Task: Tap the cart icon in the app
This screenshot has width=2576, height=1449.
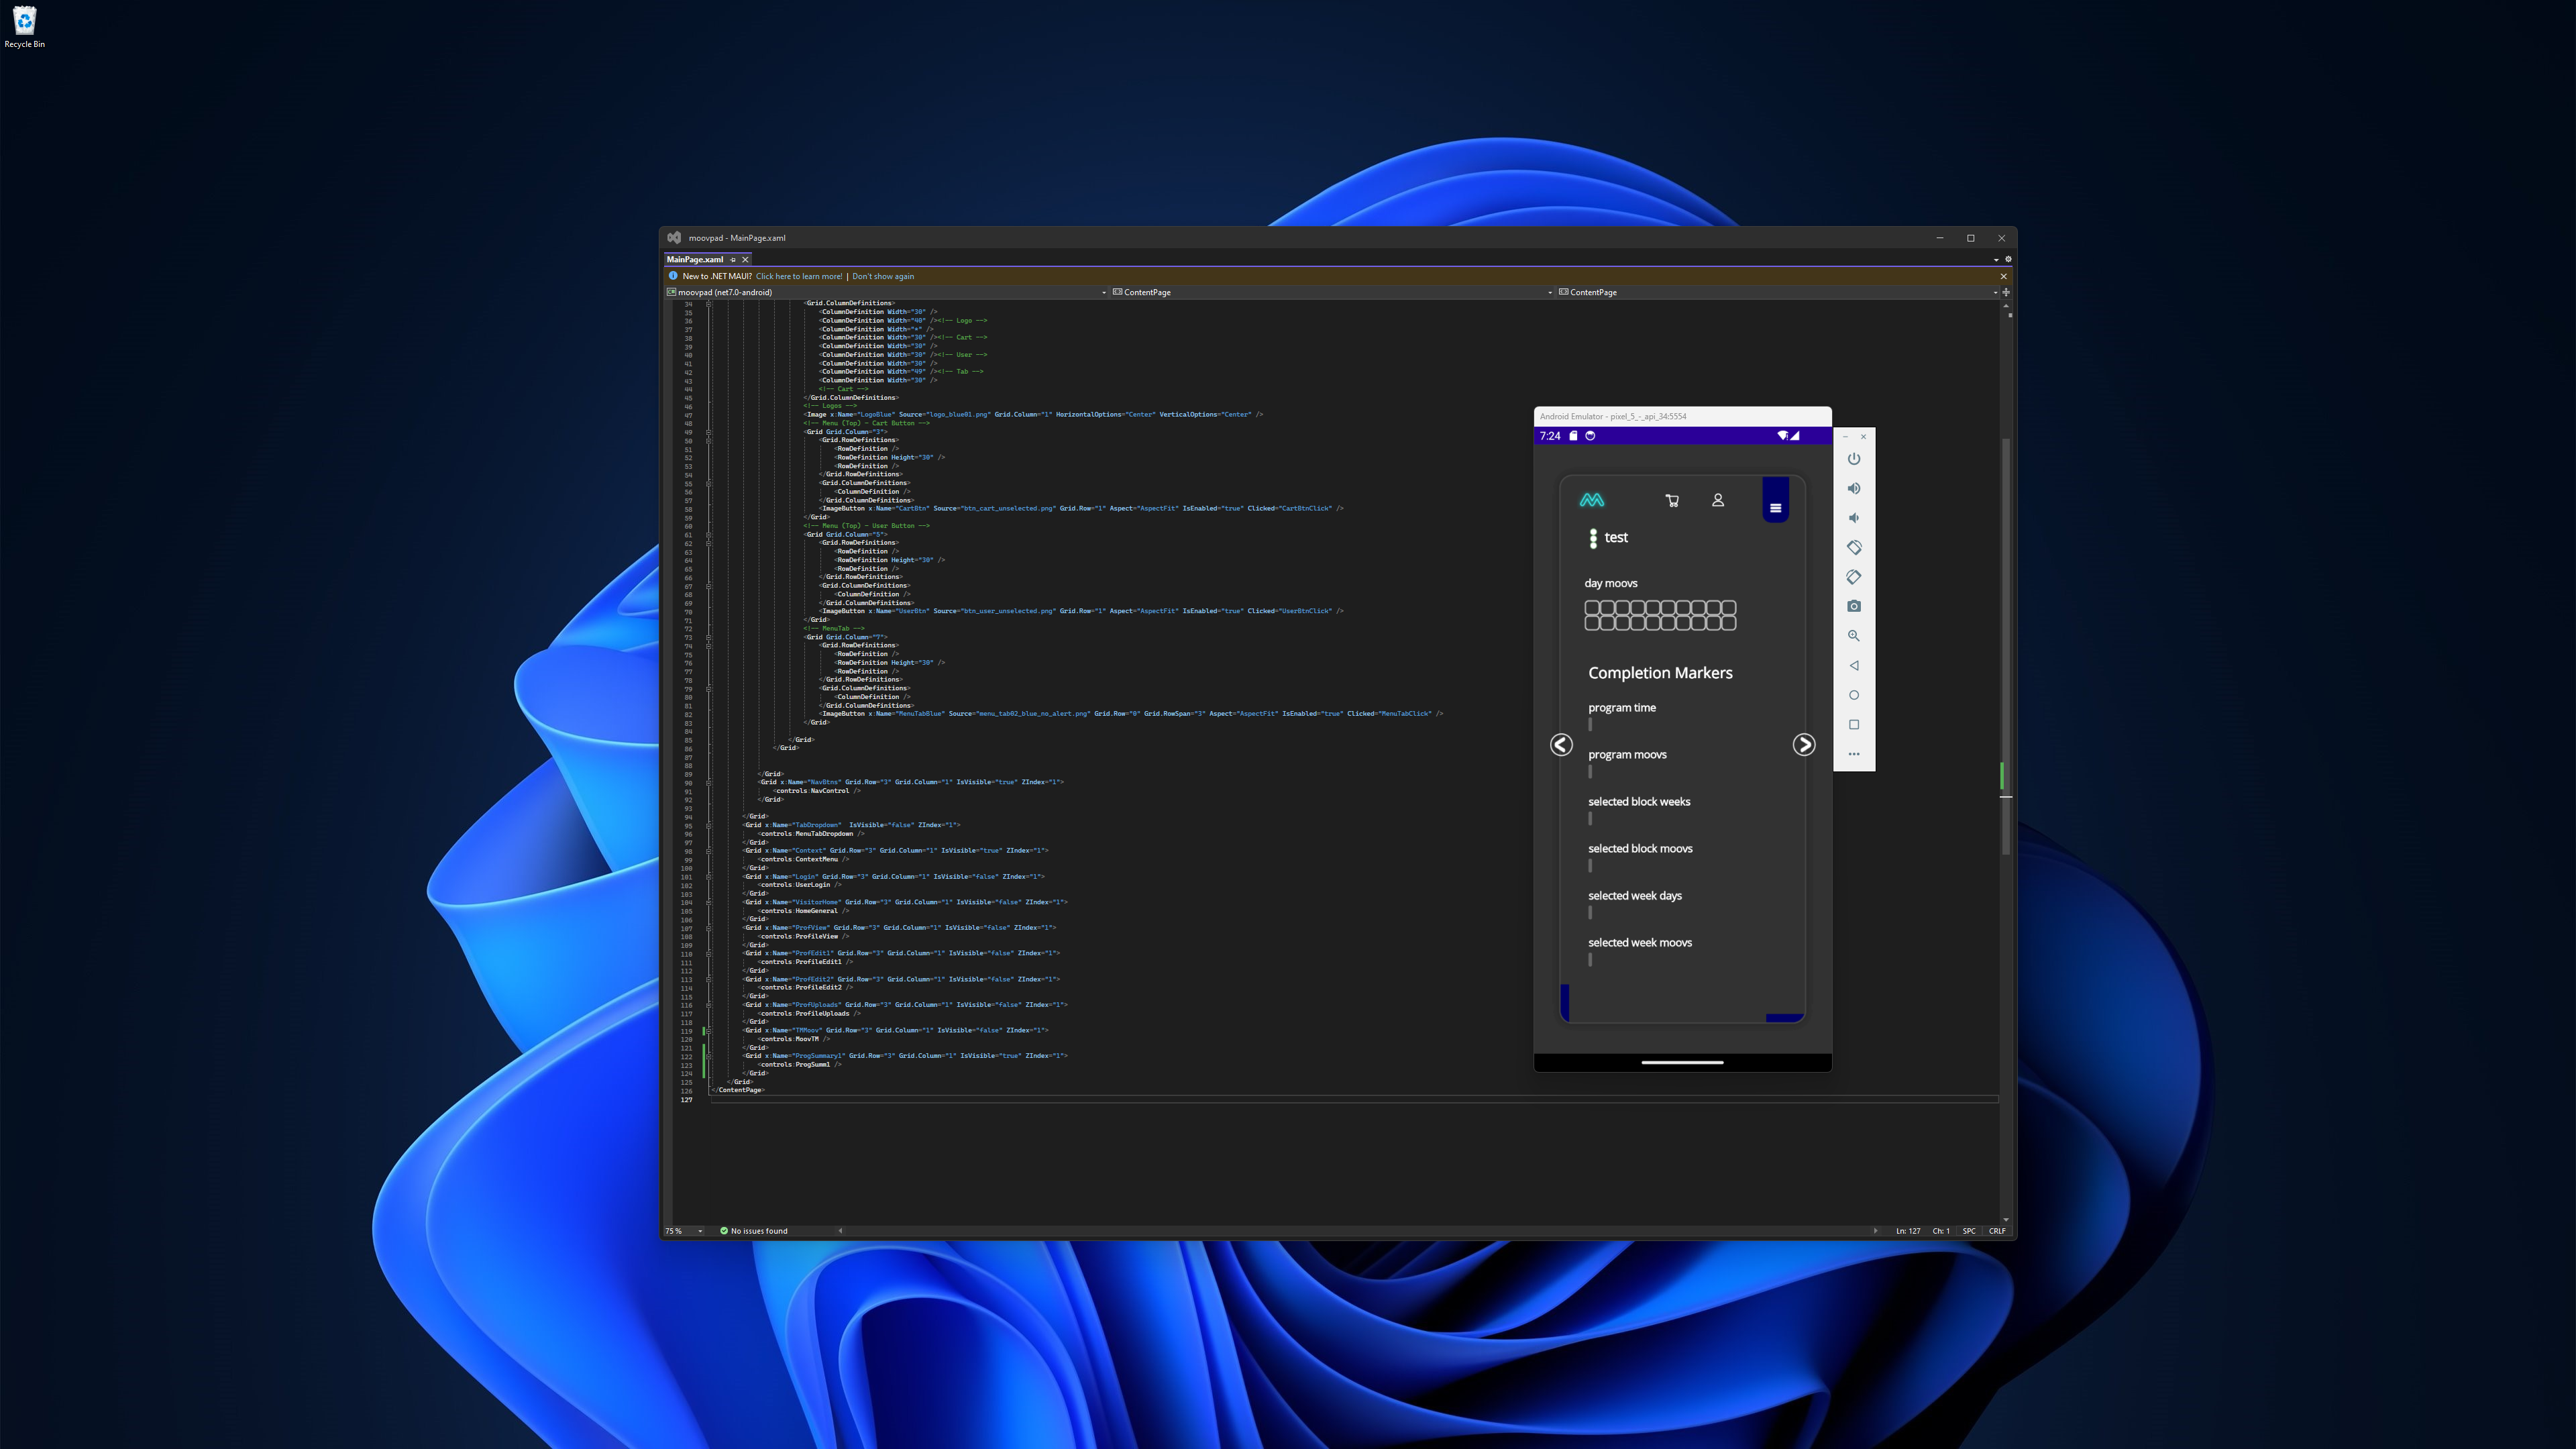Action: point(1672,500)
